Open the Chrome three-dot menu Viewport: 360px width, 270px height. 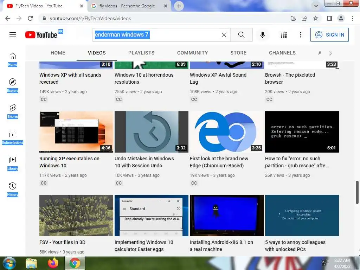click(x=352, y=18)
